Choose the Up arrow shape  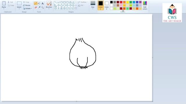point(73,5)
